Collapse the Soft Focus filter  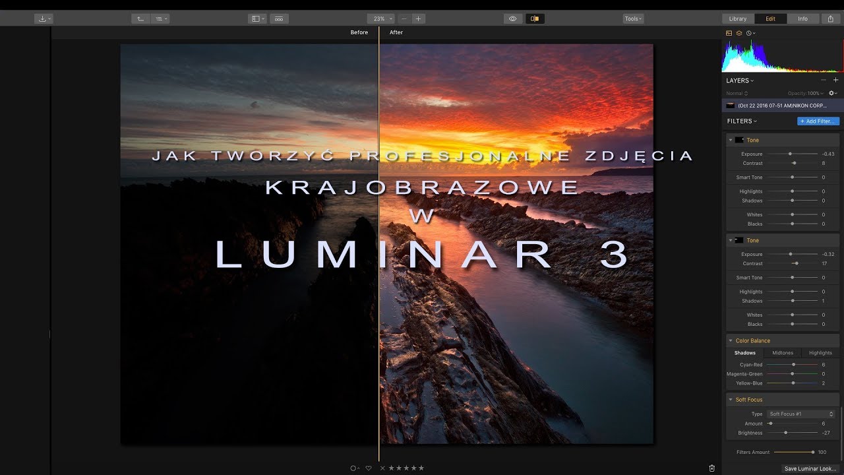point(731,399)
